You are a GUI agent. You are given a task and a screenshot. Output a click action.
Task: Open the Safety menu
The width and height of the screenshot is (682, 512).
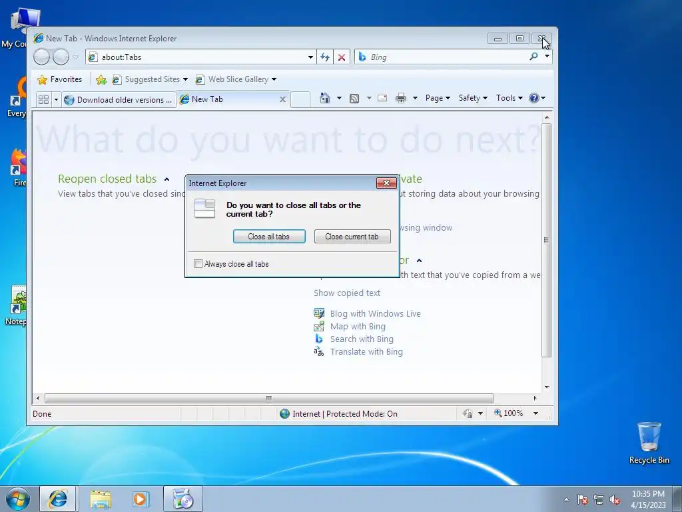point(473,98)
